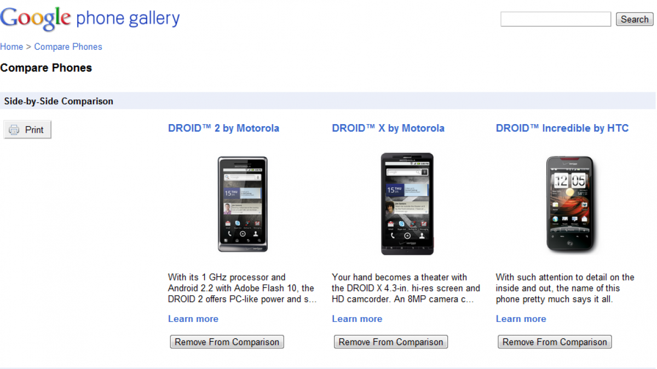Click Learn more under DROID 2
The width and height of the screenshot is (657, 369).
pos(193,319)
